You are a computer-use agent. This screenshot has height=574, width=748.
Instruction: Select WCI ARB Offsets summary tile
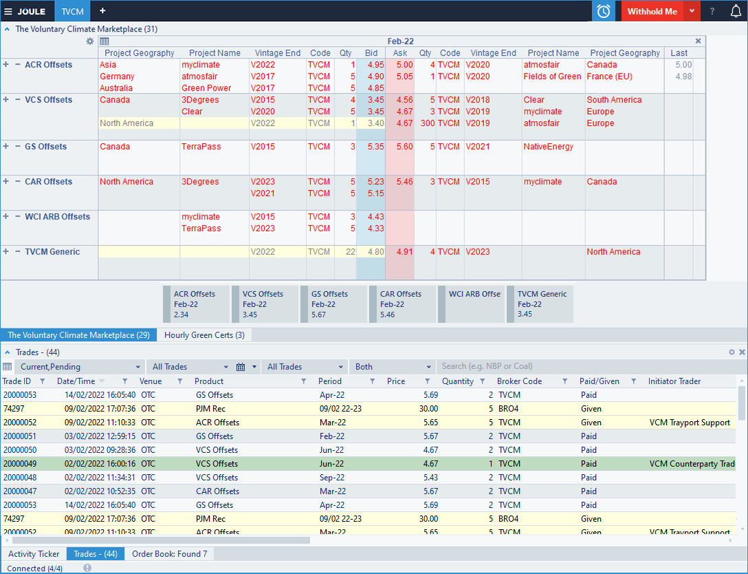pos(471,304)
